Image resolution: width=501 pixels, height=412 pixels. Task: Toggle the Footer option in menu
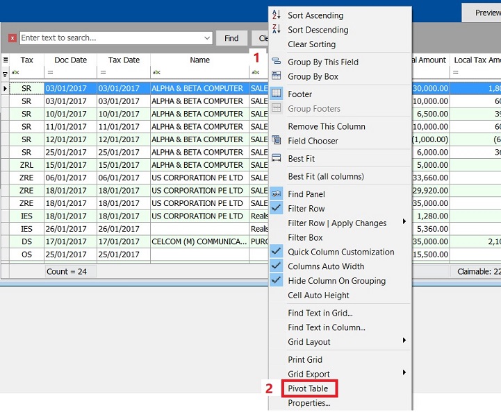pyautogui.click(x=299, y=94)
